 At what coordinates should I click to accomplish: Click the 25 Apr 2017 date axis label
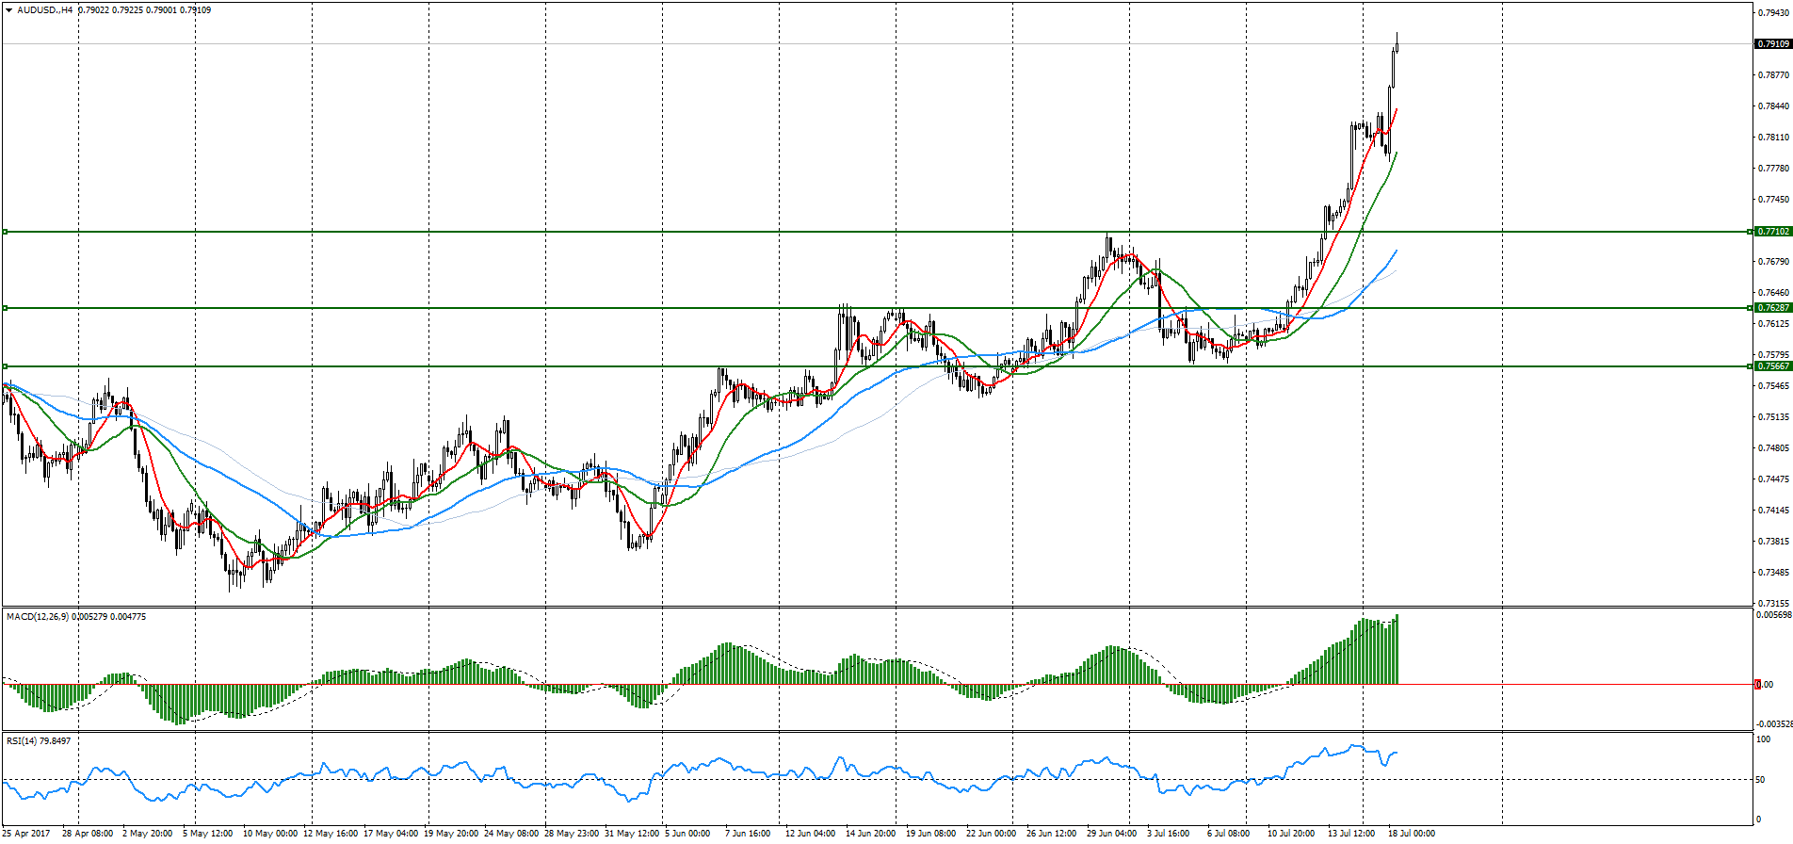click(x=26, y=834)
